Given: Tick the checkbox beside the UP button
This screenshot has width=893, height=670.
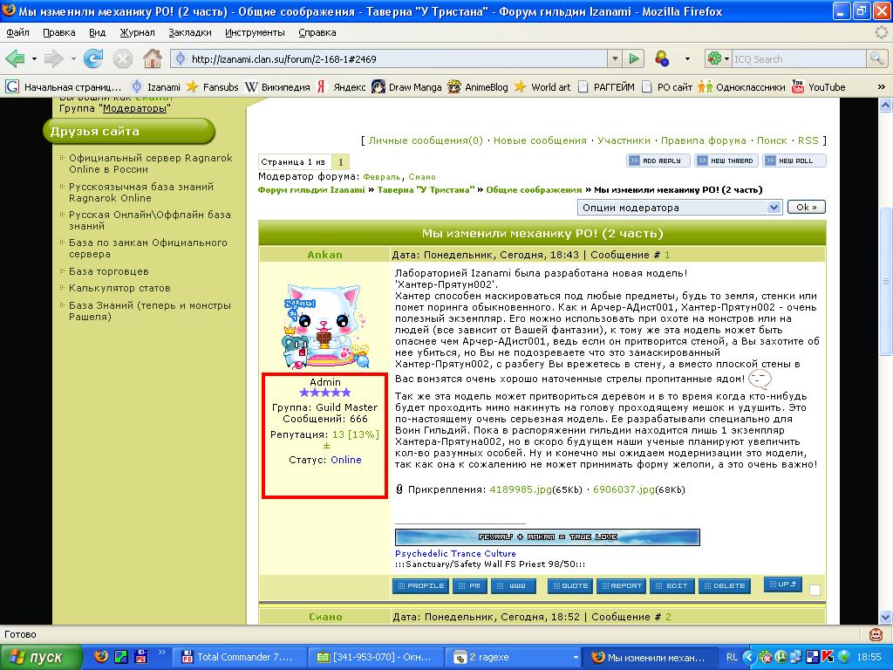Looking at the screenshot, I should coord(815,591).
